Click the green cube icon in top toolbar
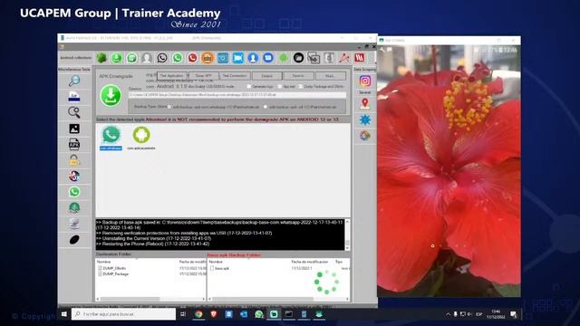 point(101,58)
